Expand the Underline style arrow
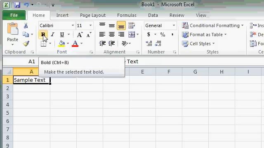This screenshot has width=264, height=148. click(69, 35)
